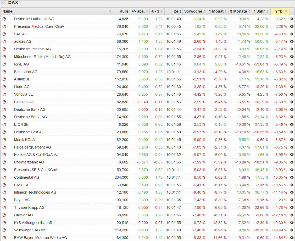Click the Kurs value 8,229 for E.ON SE
Image resolution: width=295 pixels, height=241 pixels.
[124, 124]
